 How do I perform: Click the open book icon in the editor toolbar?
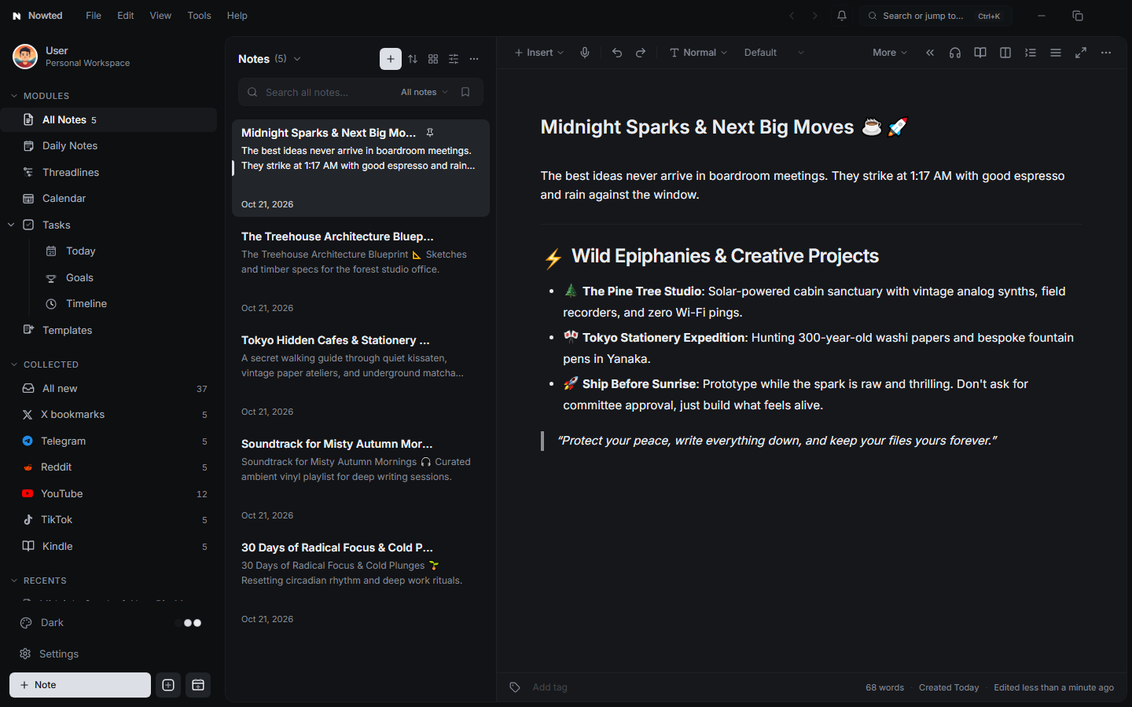point(980,53)
